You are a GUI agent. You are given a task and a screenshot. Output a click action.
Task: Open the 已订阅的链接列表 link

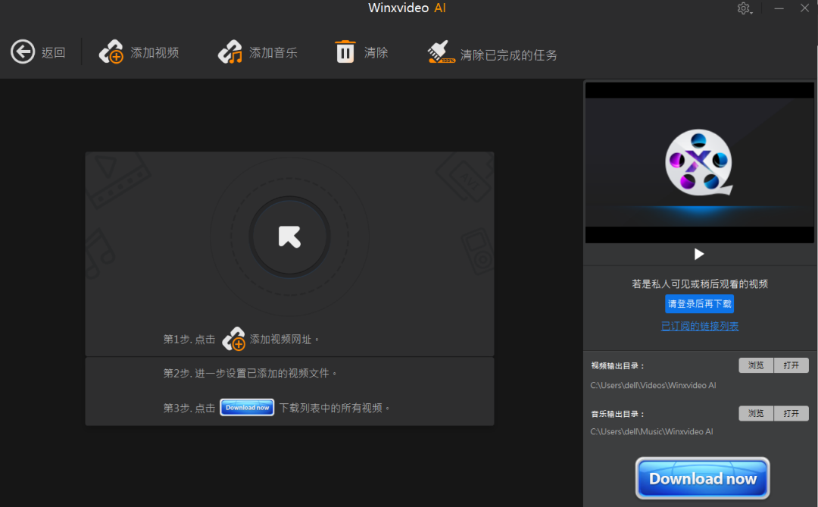tap(700, 327)
